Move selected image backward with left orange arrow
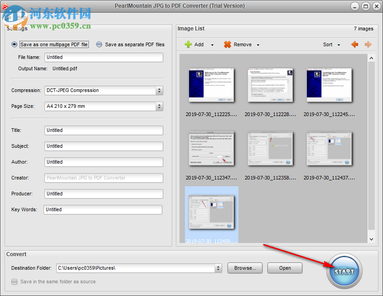 click(x=355, y=44)
